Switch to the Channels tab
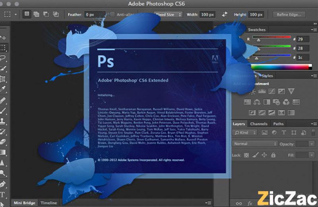This screenshot has width=318, height=207. tap(259, 124)
